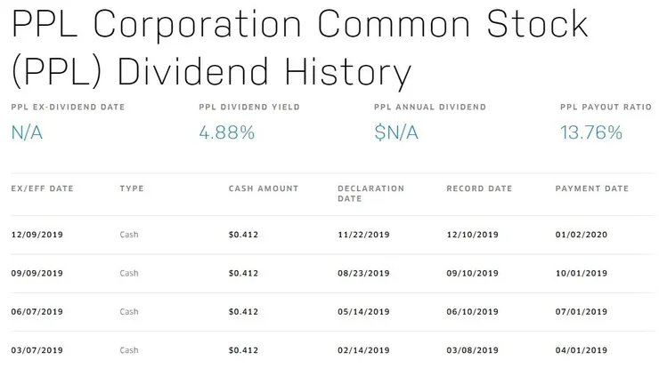Click the 13.76% payout ratio value
659x368 pixels.
[x=590, y=132]
